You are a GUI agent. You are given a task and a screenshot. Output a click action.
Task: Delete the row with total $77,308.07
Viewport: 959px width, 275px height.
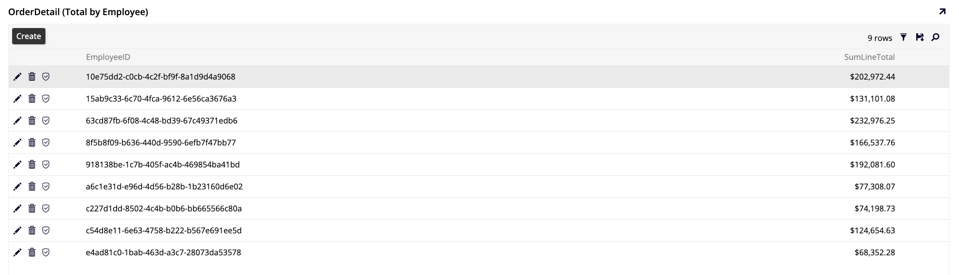(32, 187)
